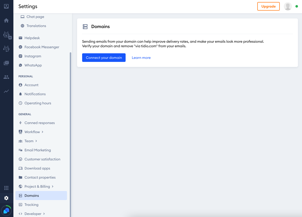Go to the Home dashboard icon
The height and width of the screenshot is (217, 302).
tap(6, 20)
